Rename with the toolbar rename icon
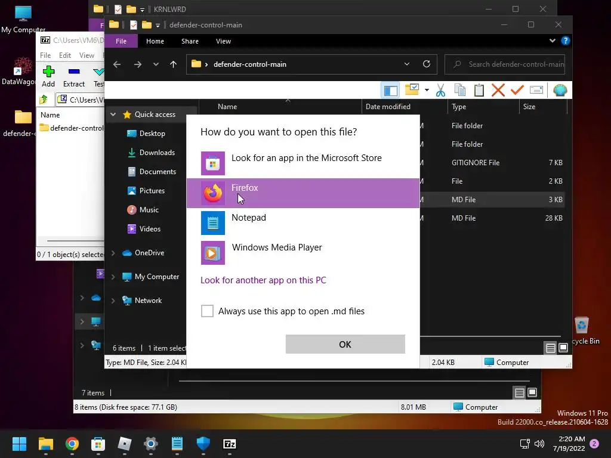611x458 pixels. pyautogui.click(x=536, y=91)
